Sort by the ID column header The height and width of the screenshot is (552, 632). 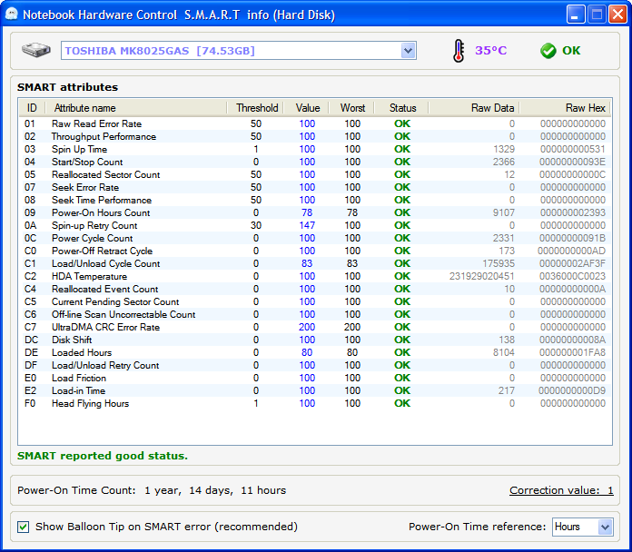coord(32,108)
